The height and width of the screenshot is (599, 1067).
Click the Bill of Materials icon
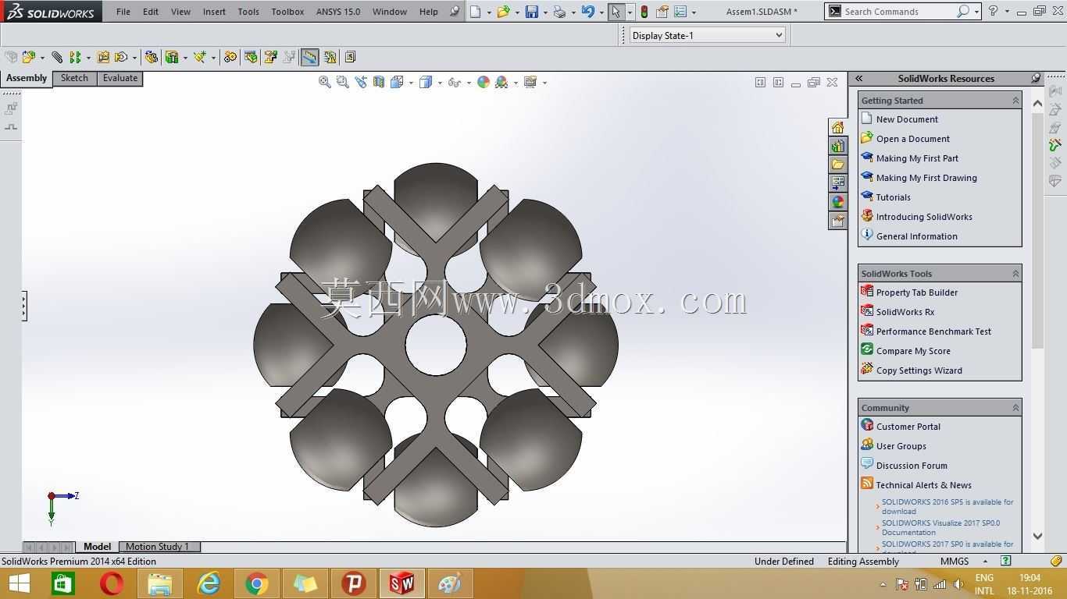tap(251, 57)
